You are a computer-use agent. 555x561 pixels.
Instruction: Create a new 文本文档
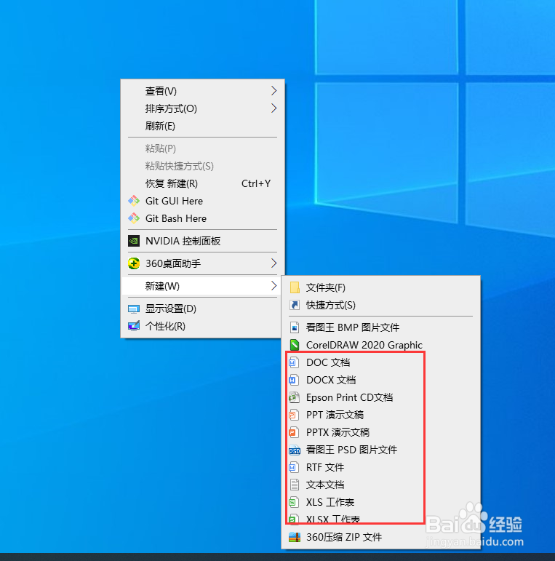[x=381, y=485]
